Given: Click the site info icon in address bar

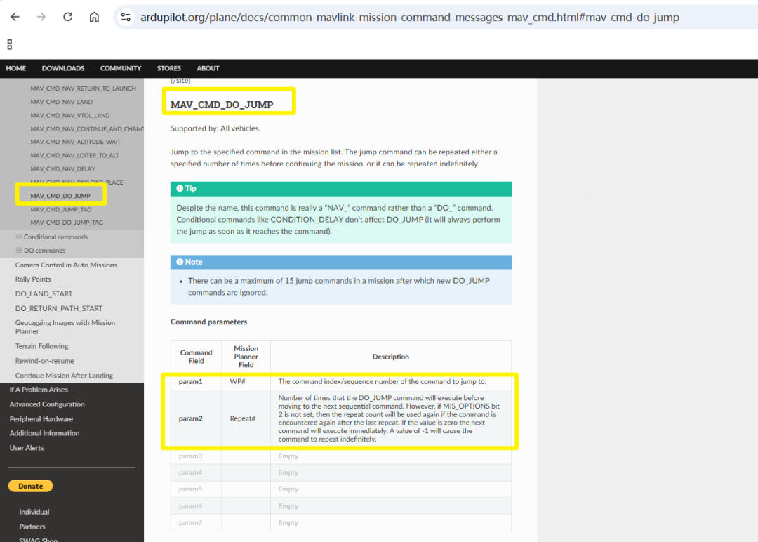Looking at the screenshot, I should [x=126, y=17].
